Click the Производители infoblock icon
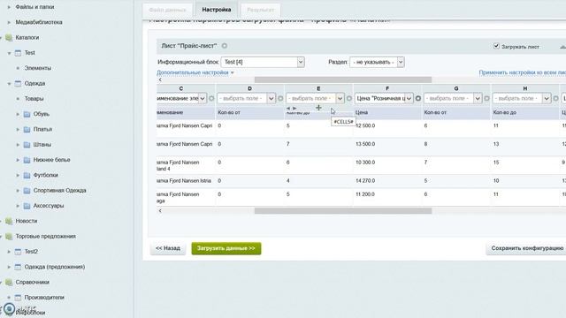The image size is (566, 318). [x=18, y=298]
